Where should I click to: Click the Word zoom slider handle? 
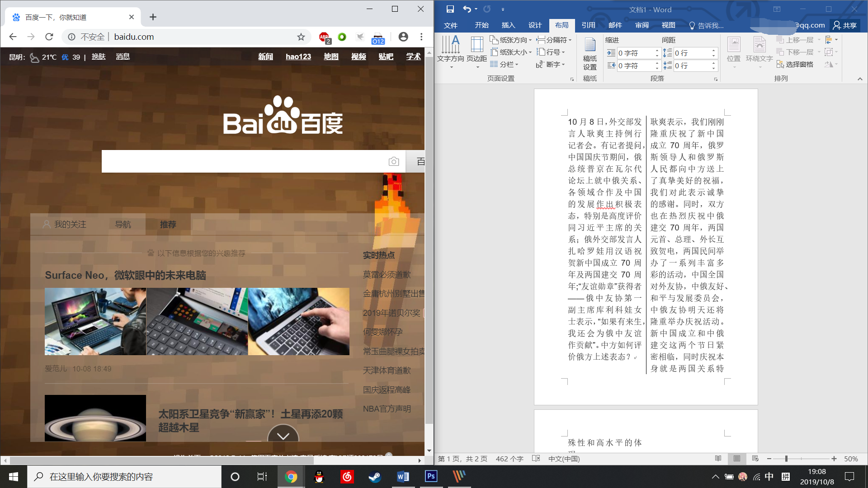[786, 459]
